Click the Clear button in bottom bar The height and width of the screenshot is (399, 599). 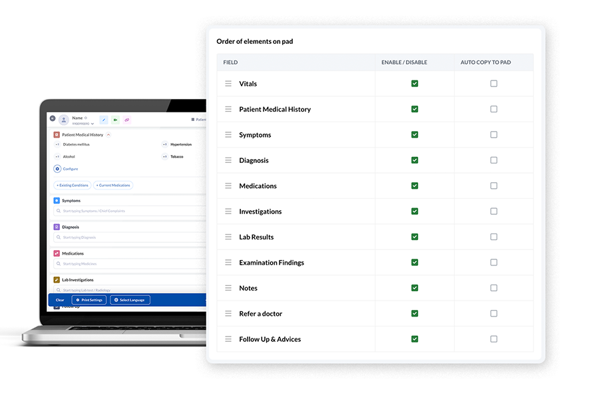coord(60,300)
